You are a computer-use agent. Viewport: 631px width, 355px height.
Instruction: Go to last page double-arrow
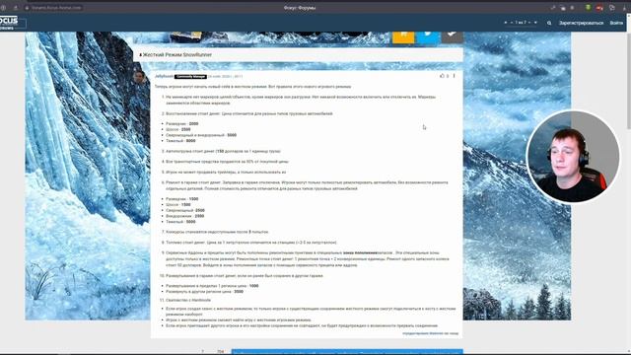tap(535, 23)
